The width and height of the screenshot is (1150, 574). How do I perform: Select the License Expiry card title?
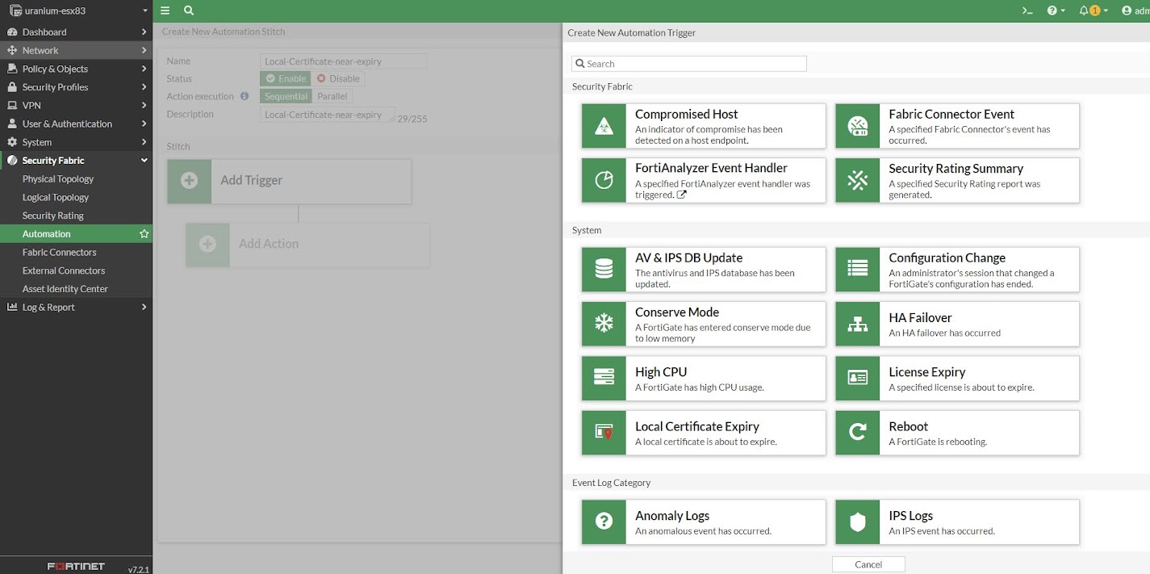coord(927,372)
